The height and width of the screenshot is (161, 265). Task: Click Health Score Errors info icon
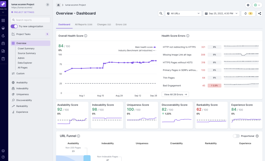coord(188,36)
